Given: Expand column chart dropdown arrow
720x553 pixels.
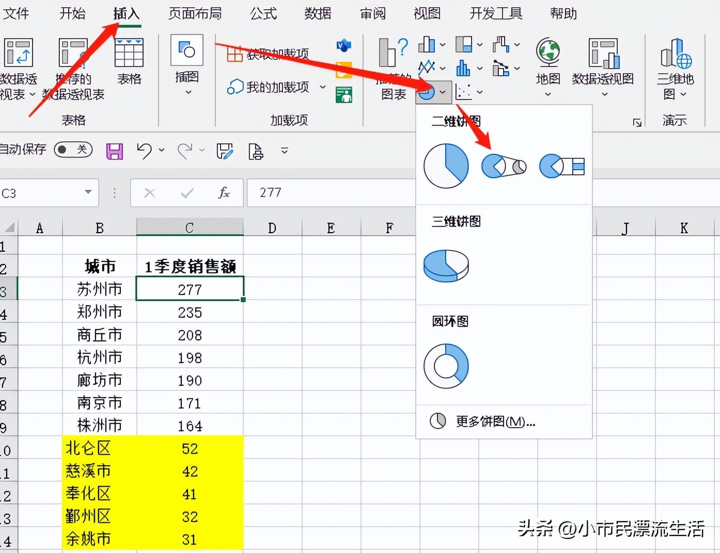Looking at the screenshot, I should pyautogui.click(x=443, y=45).
